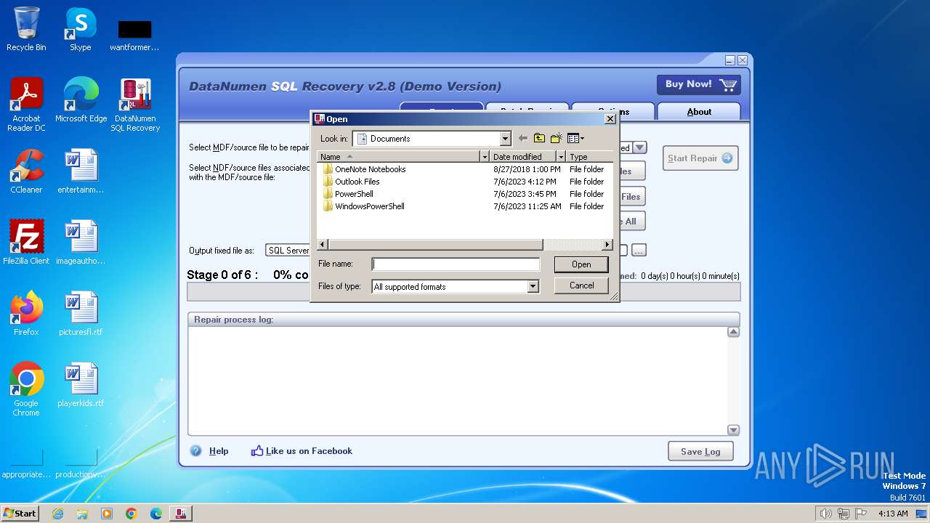This screenshot has height=523, width=930.
Task: Create a new folder in Open dialog
Action: click(557, 138)
